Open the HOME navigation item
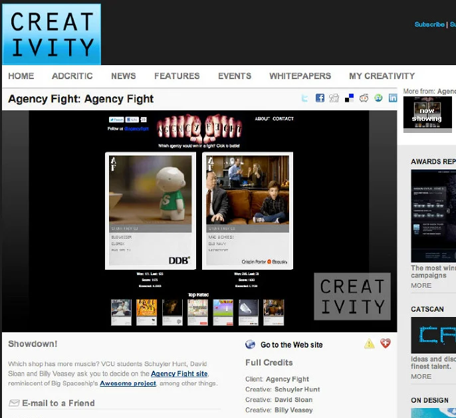This screenshot has height=418, width=456. pyautogui.click(x=21, y=76)
